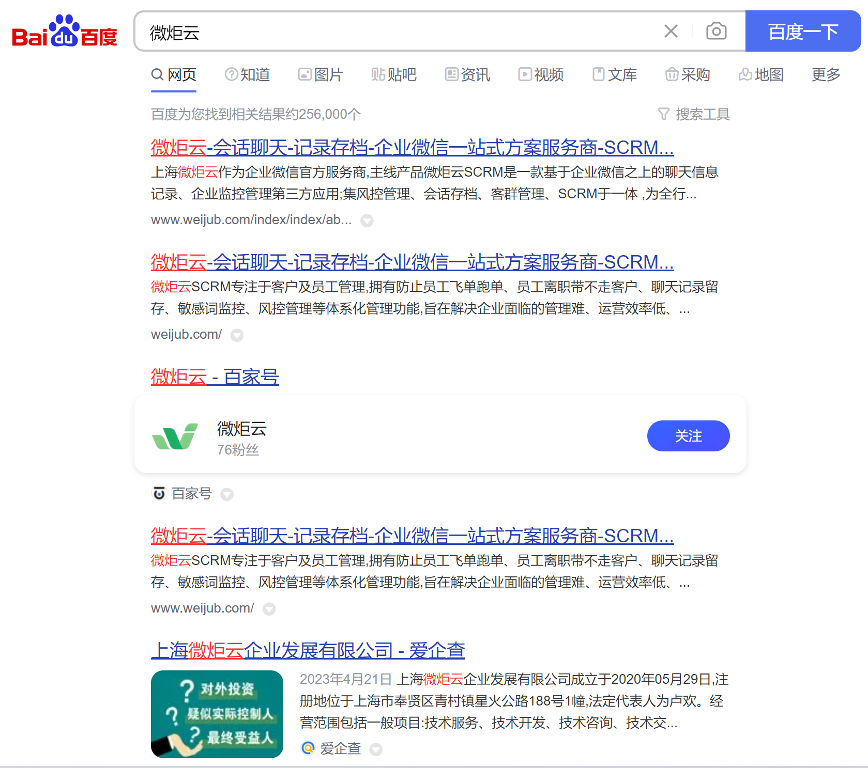Open the 采购 tab

[x=688, y=75]
